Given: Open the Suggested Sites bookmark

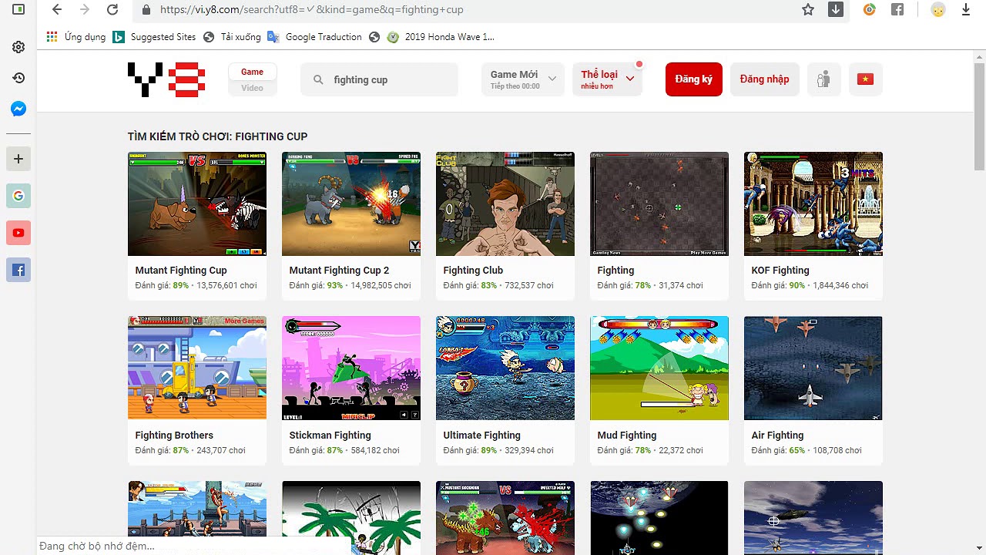Looking at the screenshot, I should tap(155, 37).
